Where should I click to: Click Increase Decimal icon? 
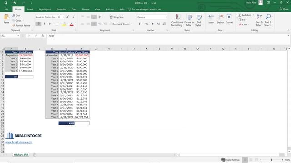159,24
